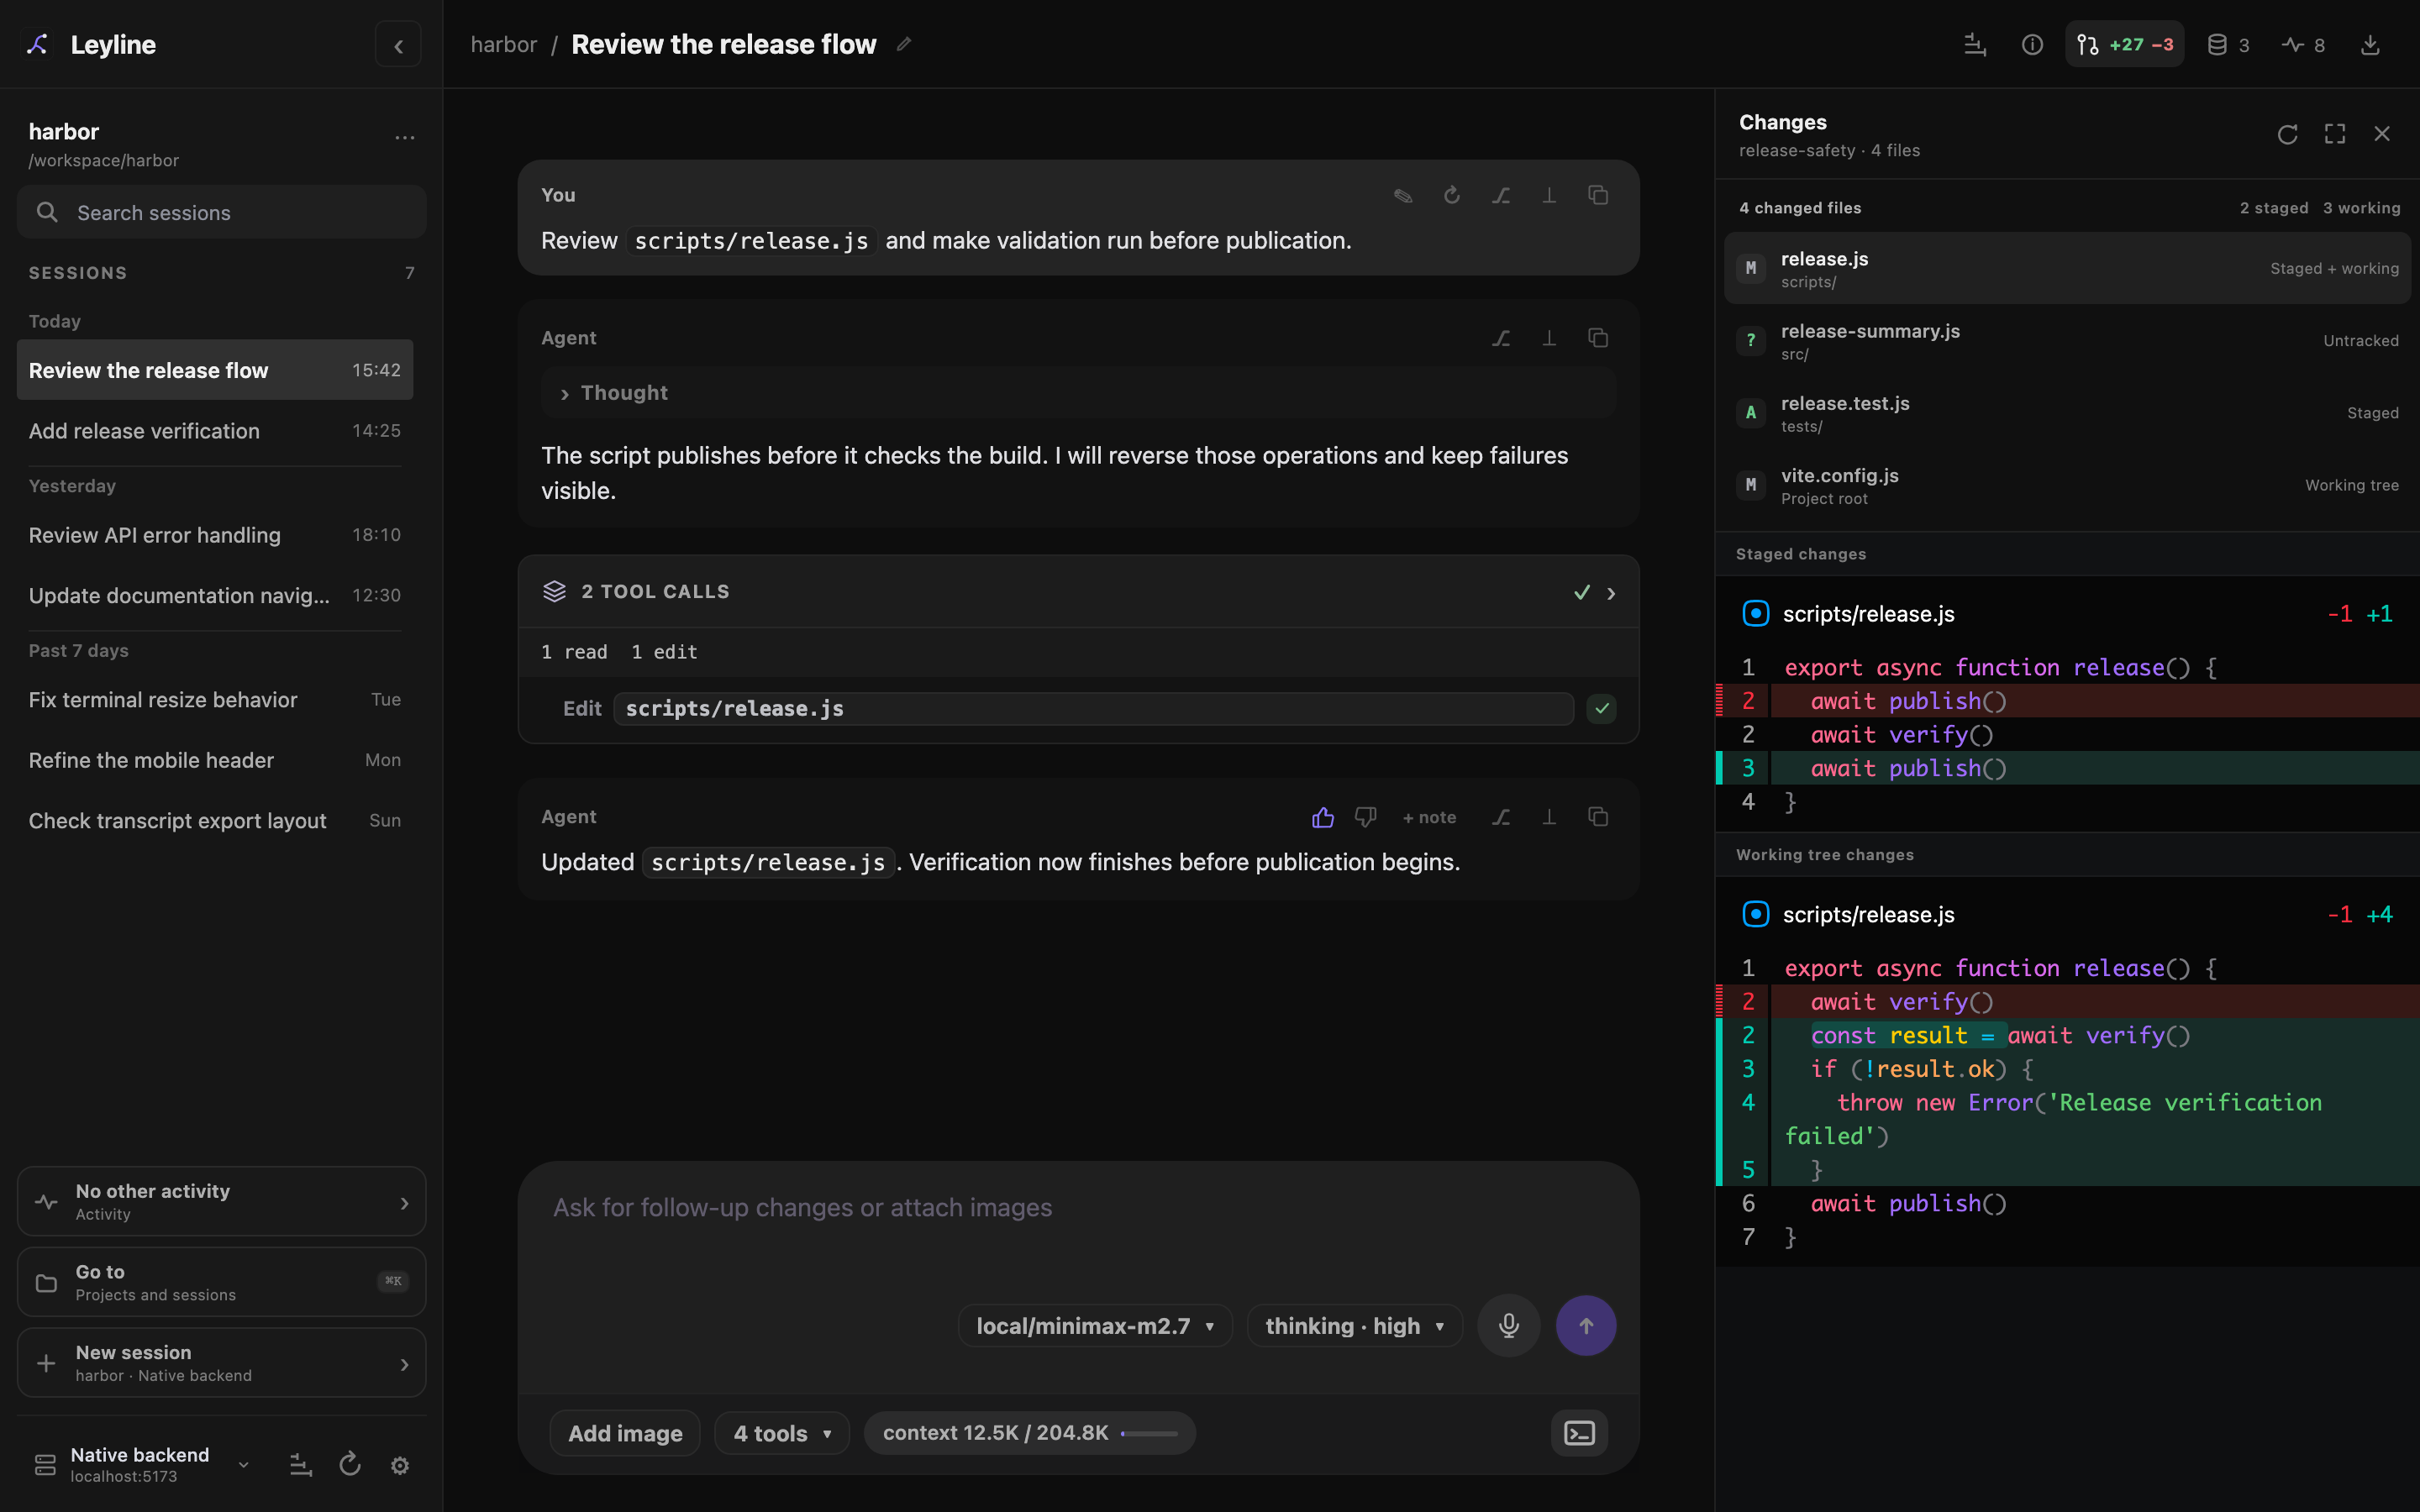Close the Changes panel
The image size is (2420, 1512).
2382,134
